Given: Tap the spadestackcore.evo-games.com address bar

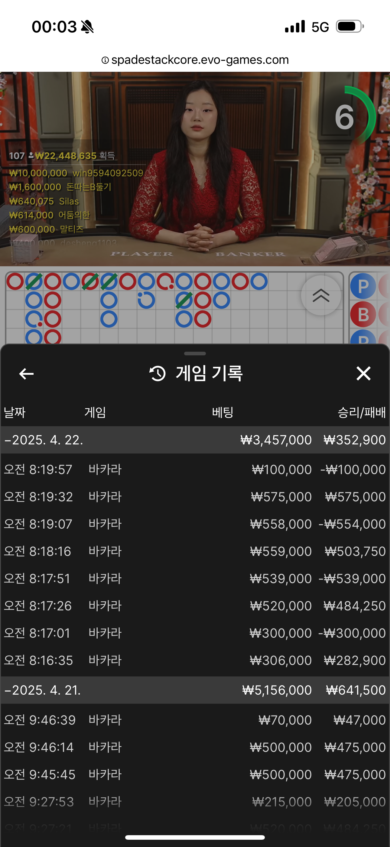Looking at the screenshot, I should pyautogui.click(x=195, y=60).
